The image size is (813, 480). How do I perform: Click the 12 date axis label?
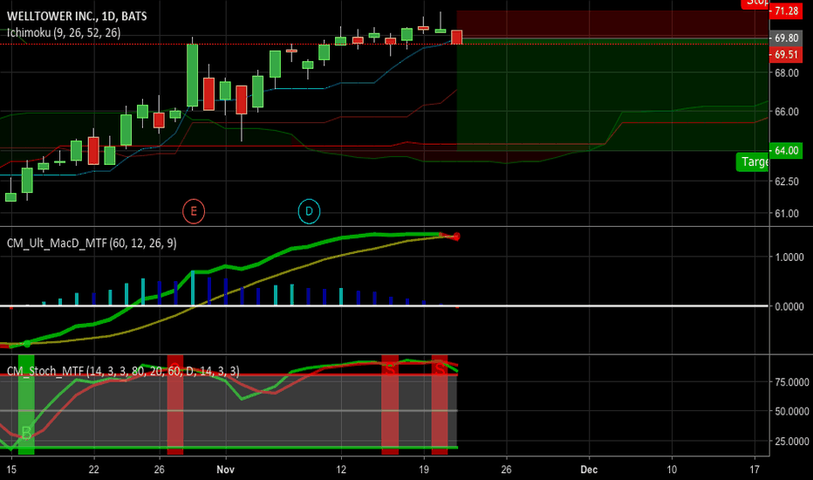(341, 470)
